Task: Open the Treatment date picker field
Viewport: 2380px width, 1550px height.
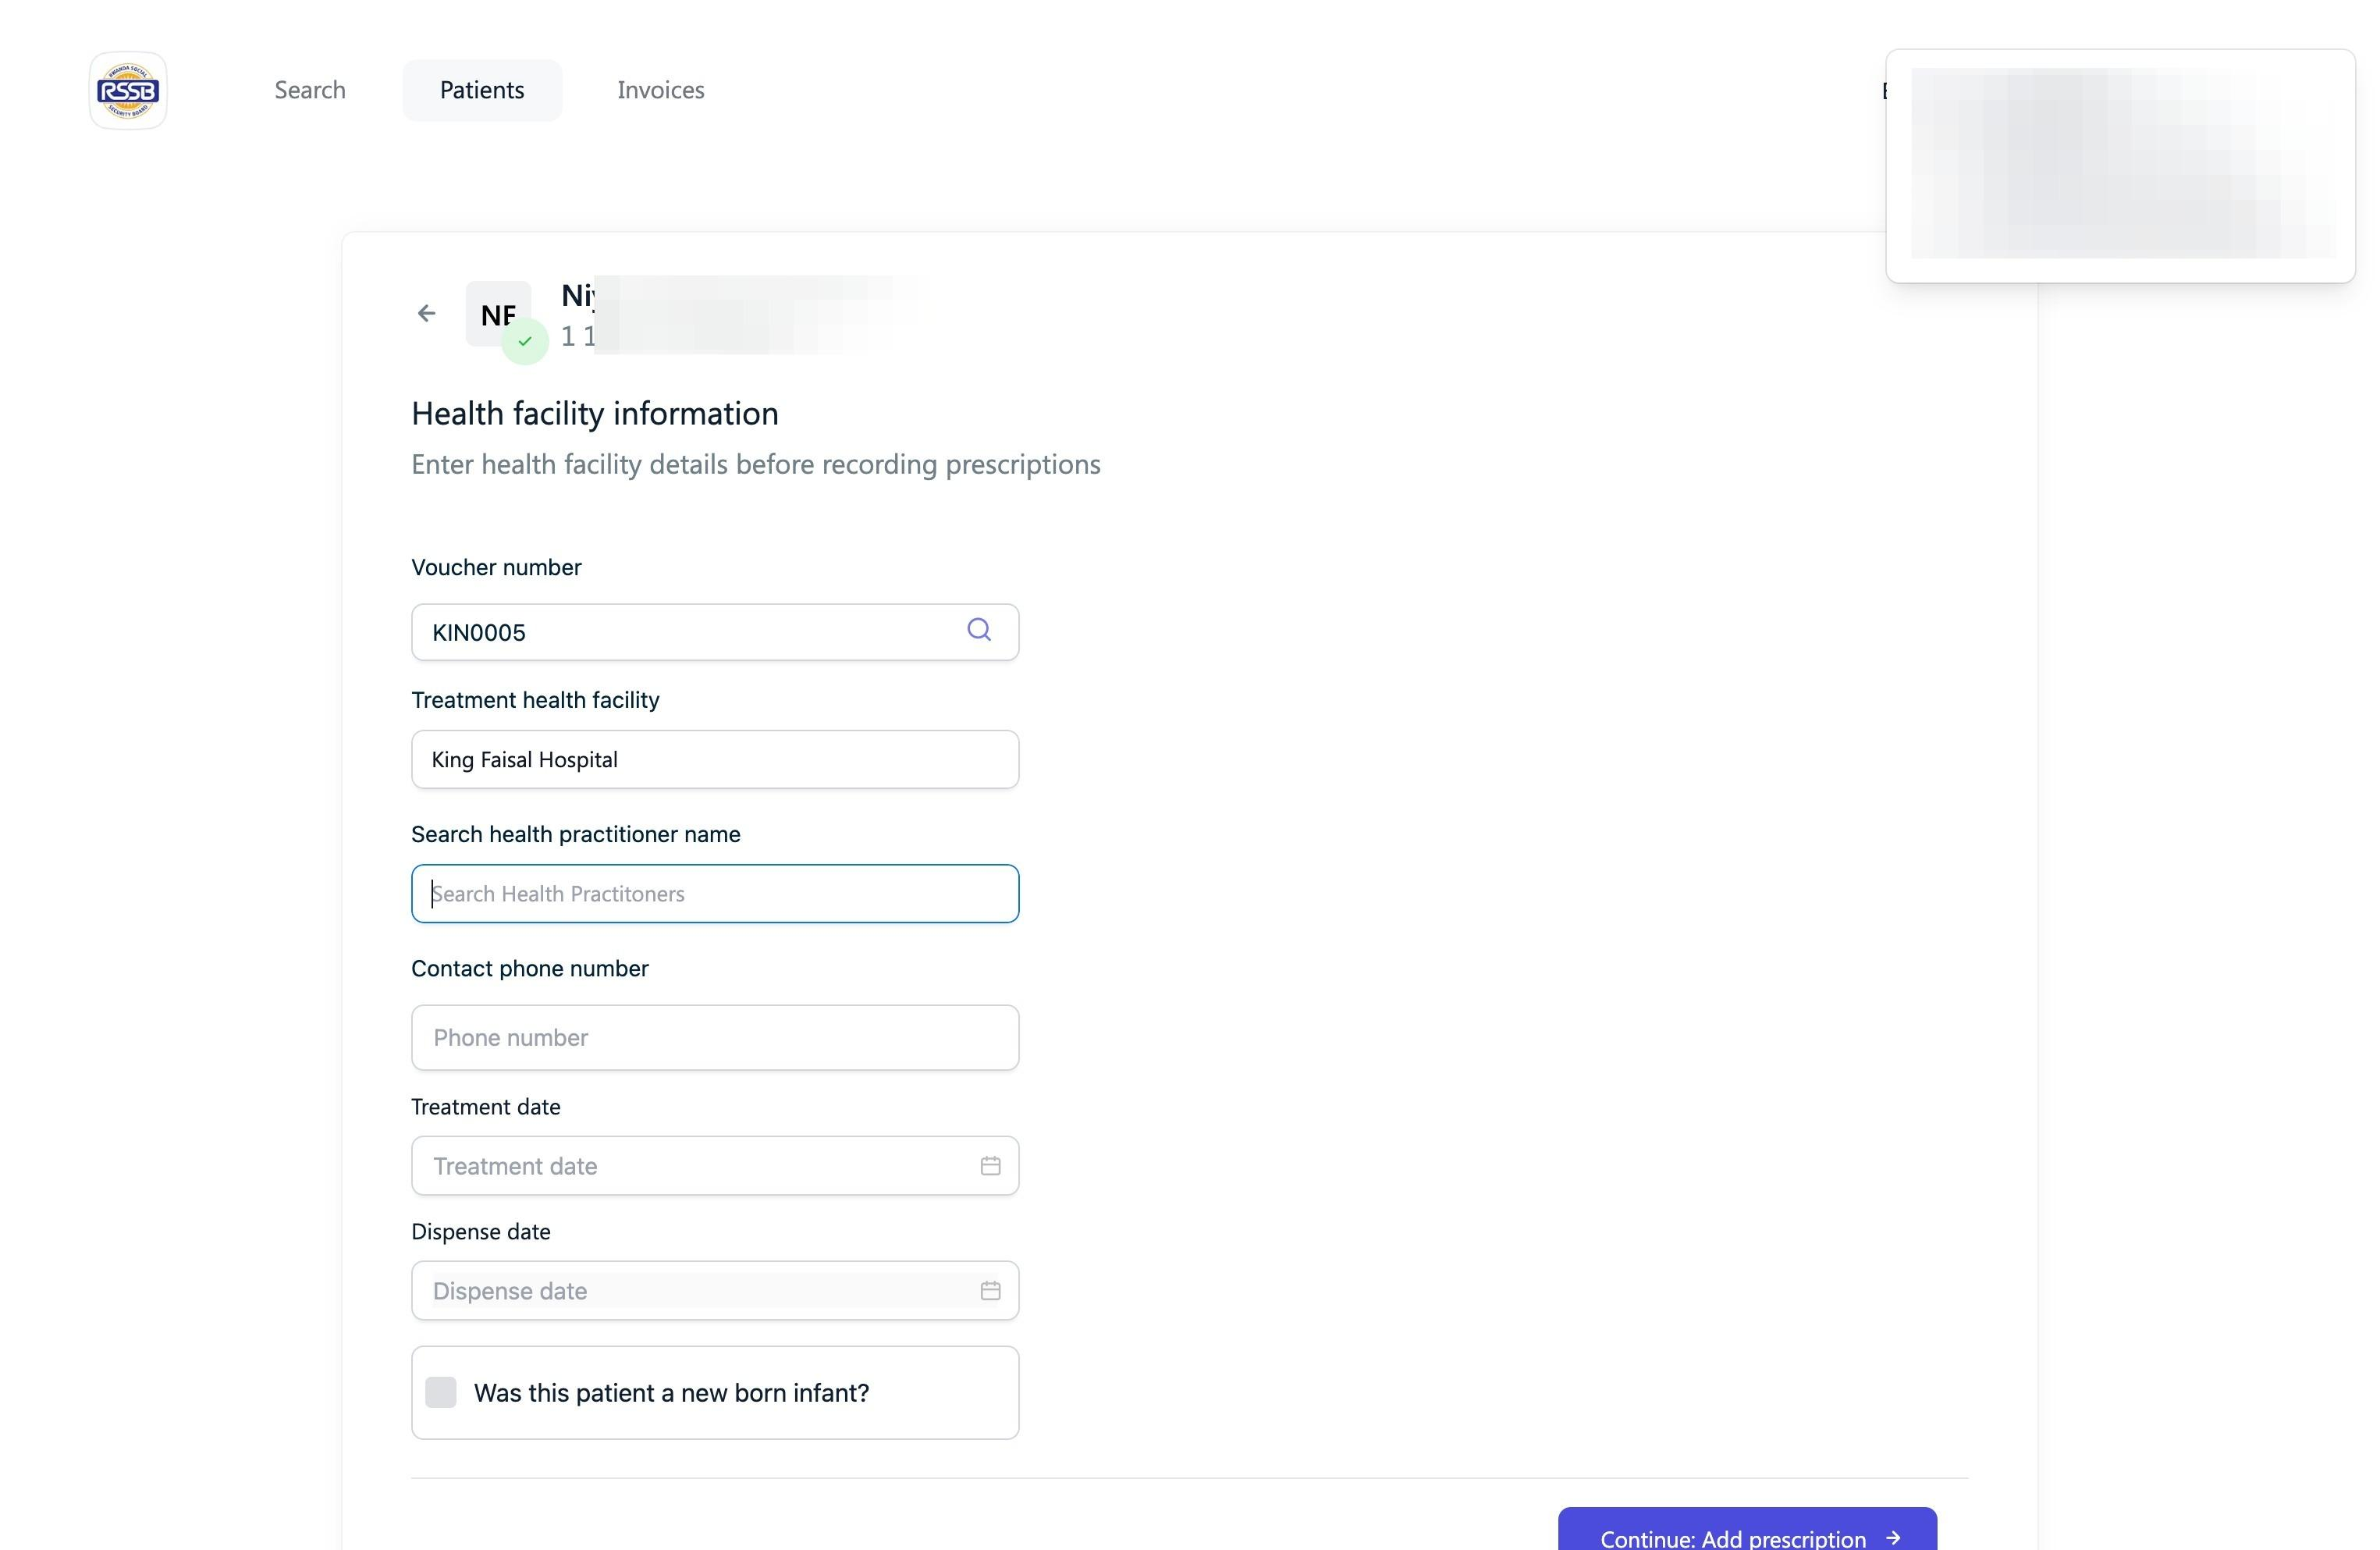Action: pos(690,1166)
